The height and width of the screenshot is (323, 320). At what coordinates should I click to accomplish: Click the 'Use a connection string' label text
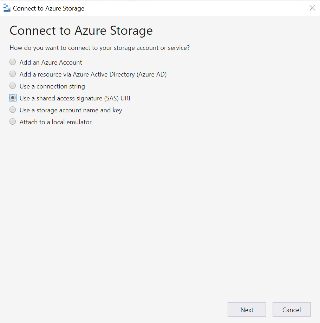pyautogui.click(x=52, y=86)
